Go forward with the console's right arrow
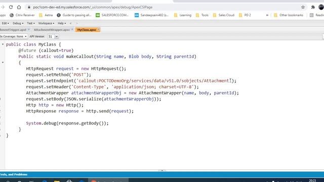 (x=77, y=23)
